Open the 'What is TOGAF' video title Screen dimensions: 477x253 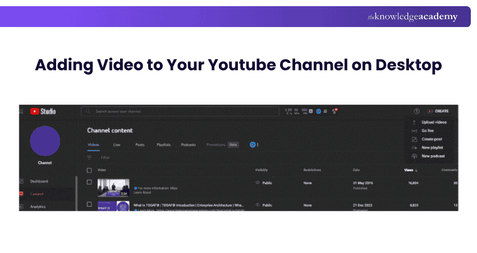click(189, 205)
